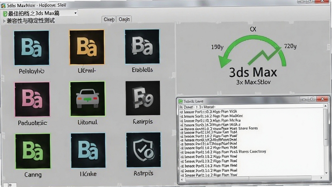
Task: Open the 最佳拍档之3ds Max篇 dropdown
Action: (76, 13)
